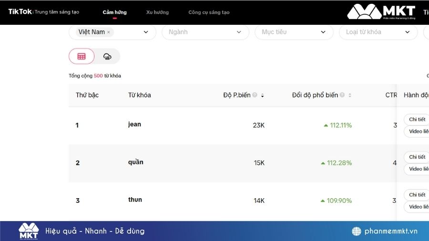Sort by Độ P.biến arrow icon

point(262,95)
